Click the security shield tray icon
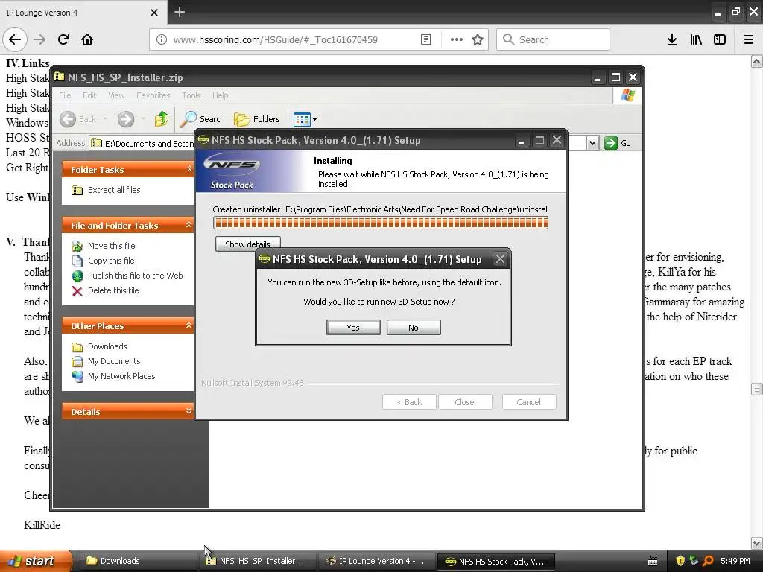 coord(680,561)
